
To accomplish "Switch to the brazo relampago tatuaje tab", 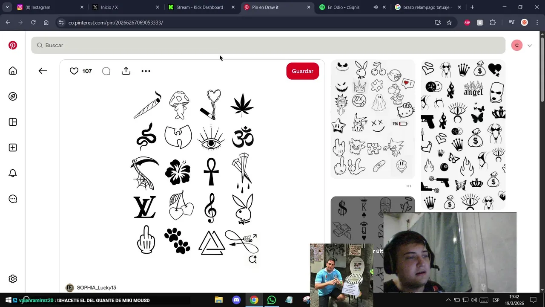I will click(x=427, y=7).
